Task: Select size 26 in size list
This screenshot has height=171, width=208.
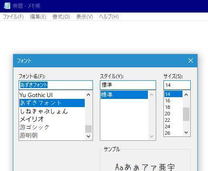Action: pyautogui.click(x=173, y=133)
